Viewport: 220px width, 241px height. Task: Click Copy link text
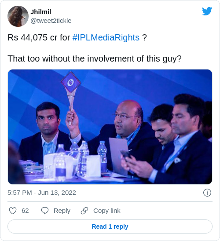(106, 211)
